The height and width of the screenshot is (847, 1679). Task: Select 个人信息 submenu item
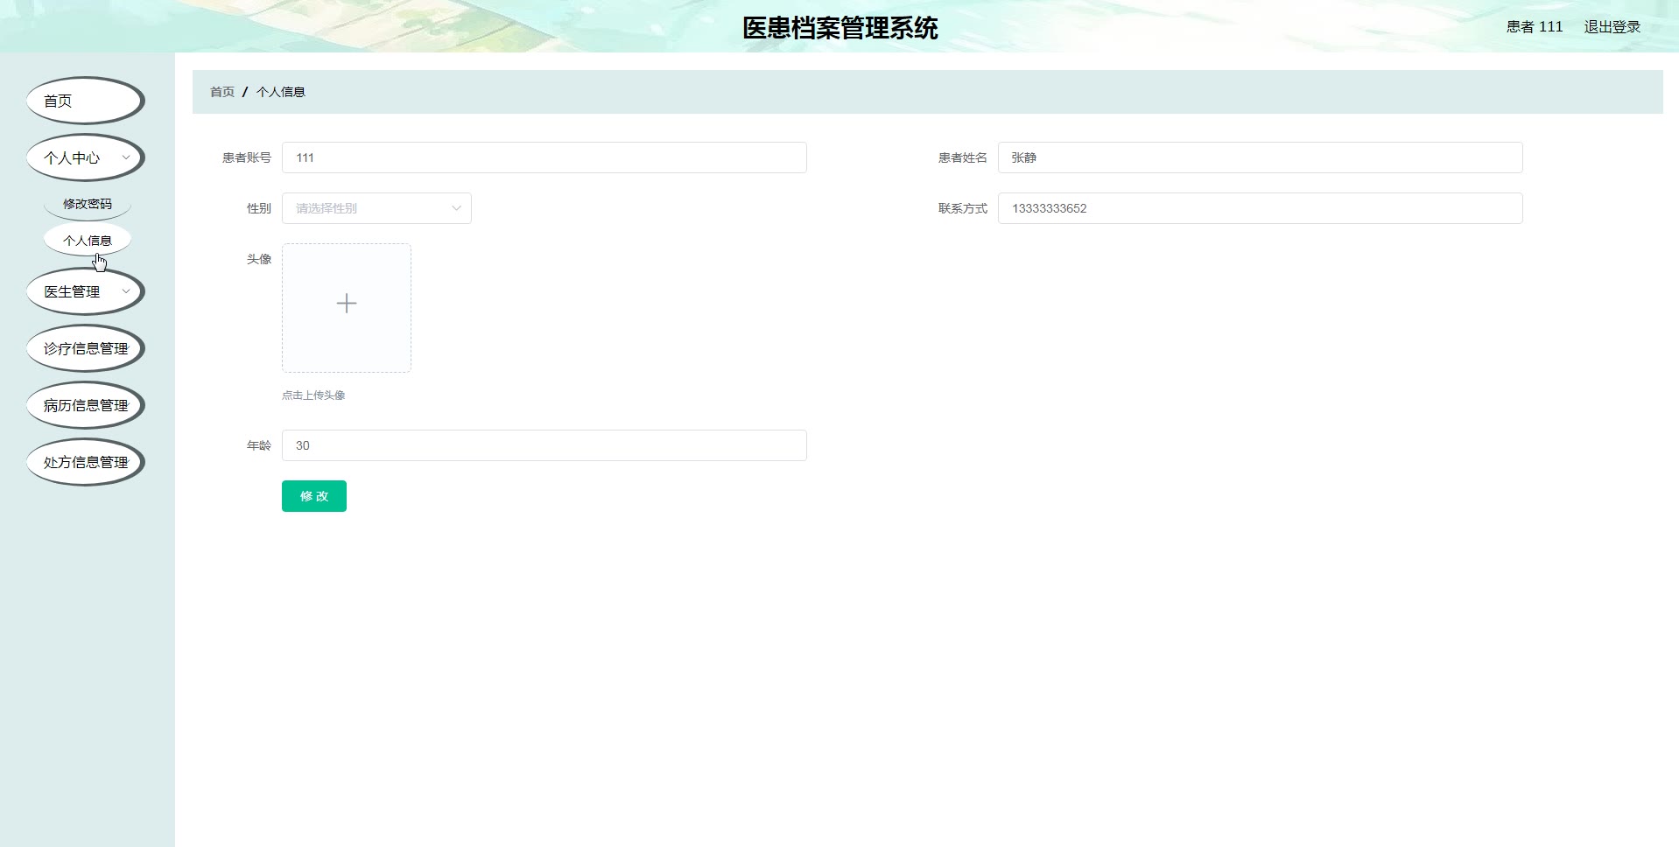[88, 241]
